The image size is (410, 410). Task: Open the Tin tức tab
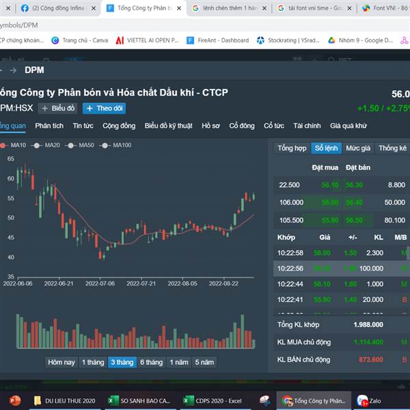(x=83, y=126)
